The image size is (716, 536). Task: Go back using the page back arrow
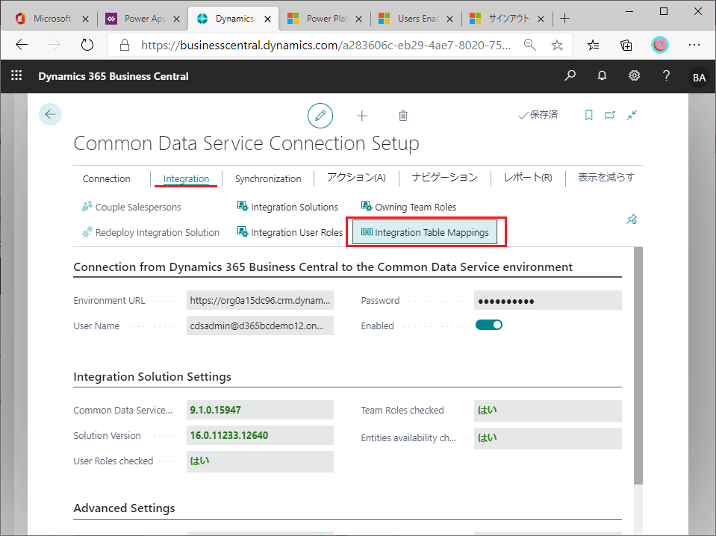(50, 114)
